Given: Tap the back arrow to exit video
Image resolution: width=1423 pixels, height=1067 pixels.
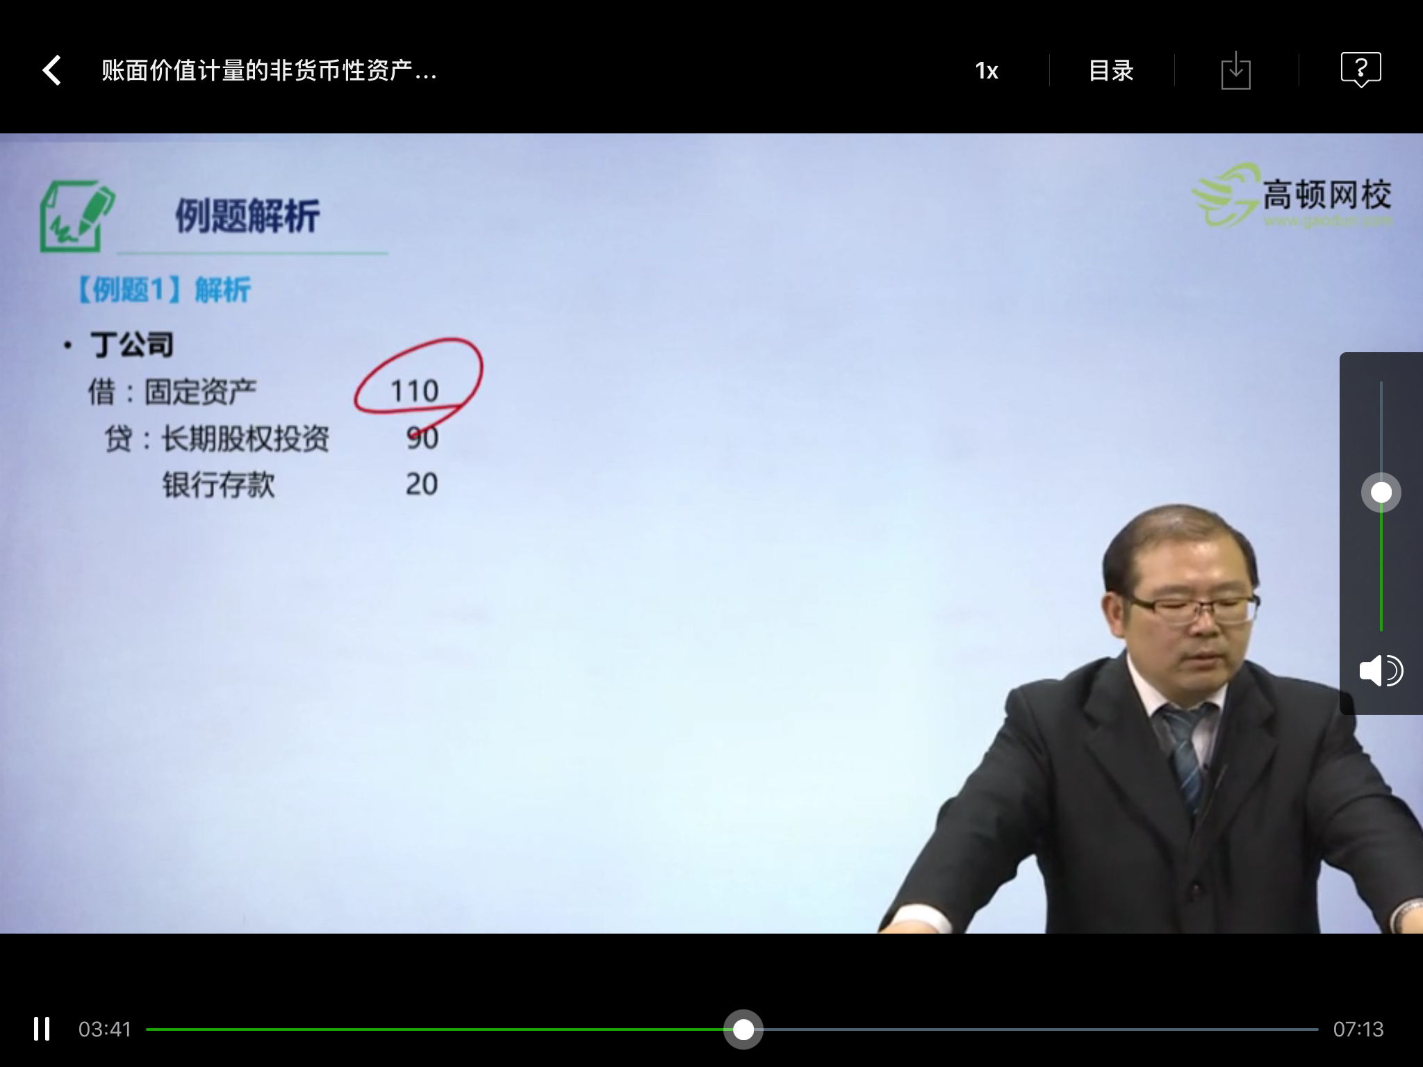Looking at the screenshot, I should (x=51, y=69).
